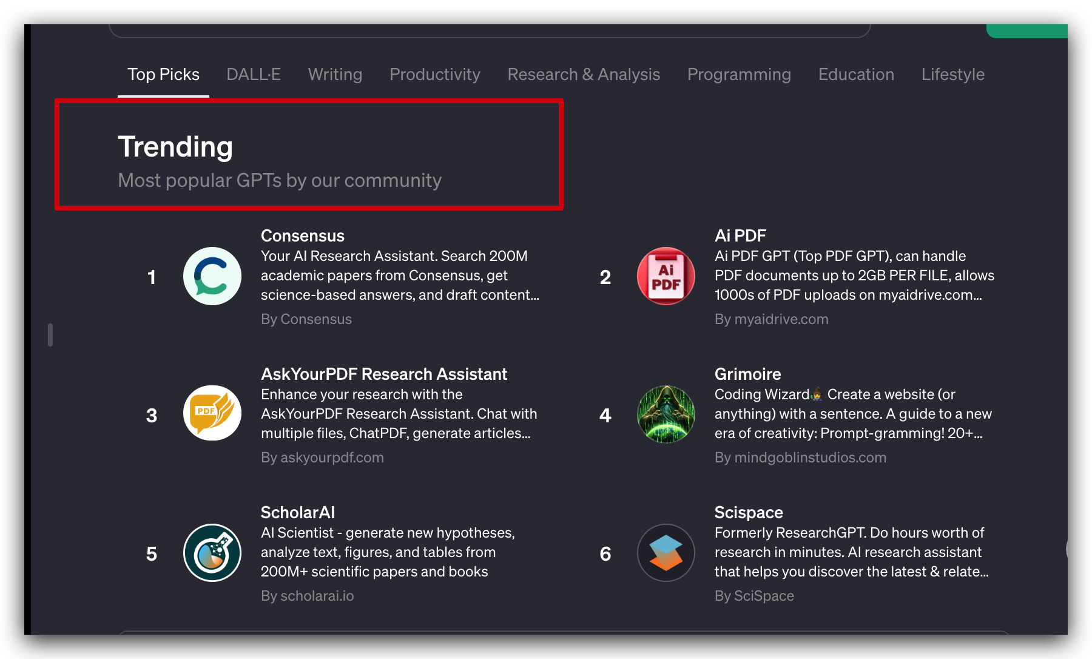Go to the Programming tab

point(739,75)
